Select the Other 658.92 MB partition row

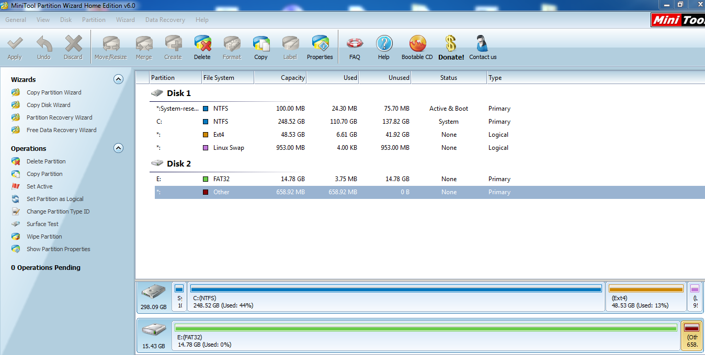pos(429,192)
